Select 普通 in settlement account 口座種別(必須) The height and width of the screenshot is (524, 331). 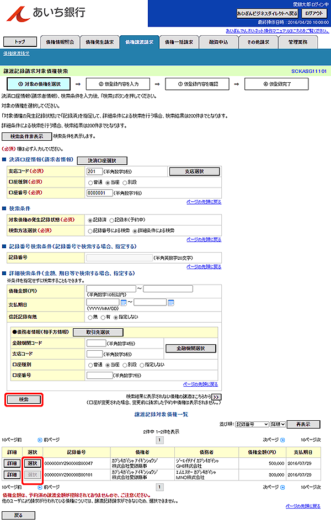pyautogui.click(x=90, y=183)
